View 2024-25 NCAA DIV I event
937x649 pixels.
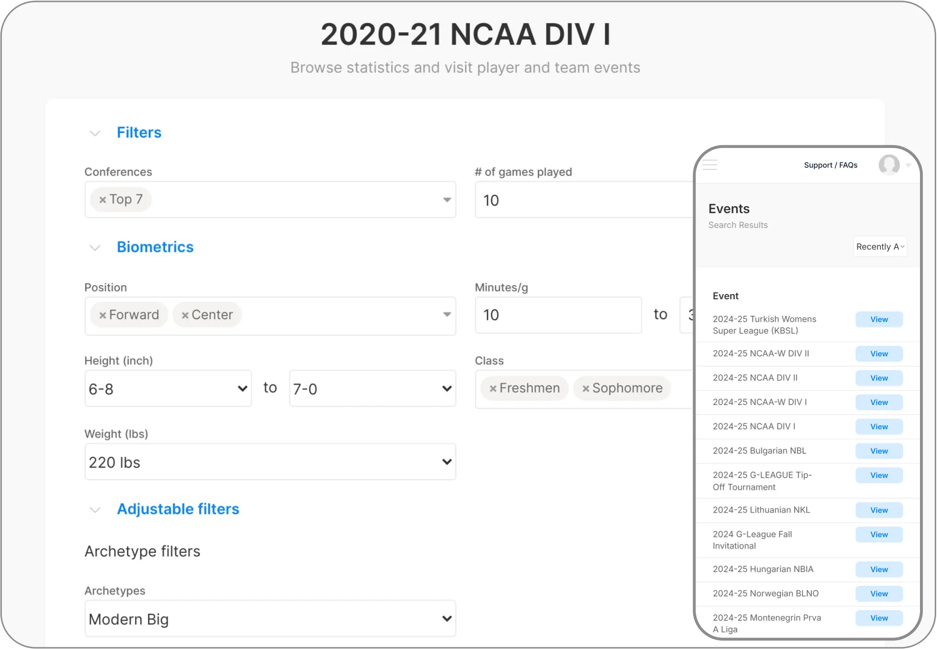pos(879,427)
